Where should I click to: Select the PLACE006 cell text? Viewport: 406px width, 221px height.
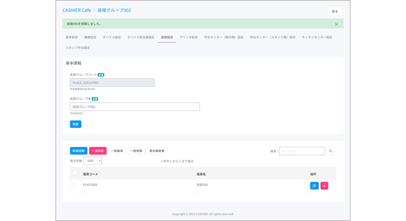pos(90,185)
